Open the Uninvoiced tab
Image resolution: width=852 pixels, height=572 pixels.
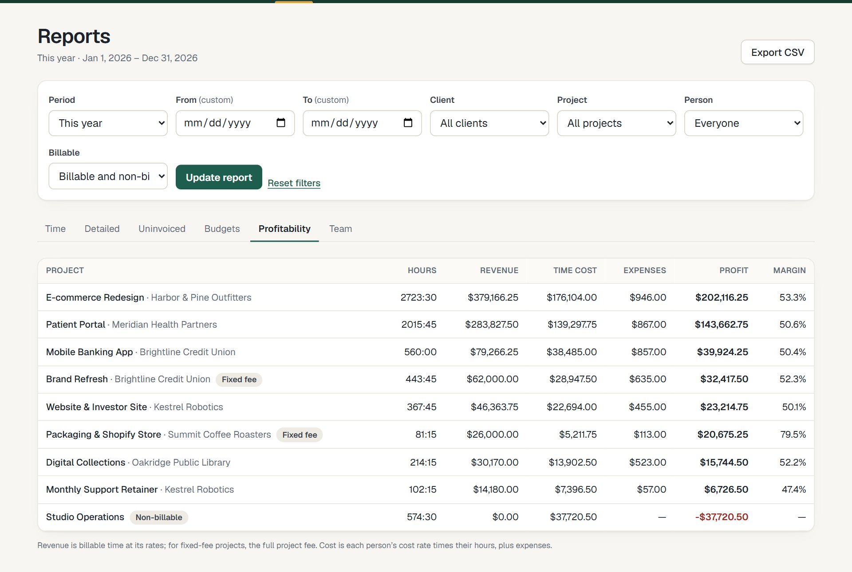point(162,229)
